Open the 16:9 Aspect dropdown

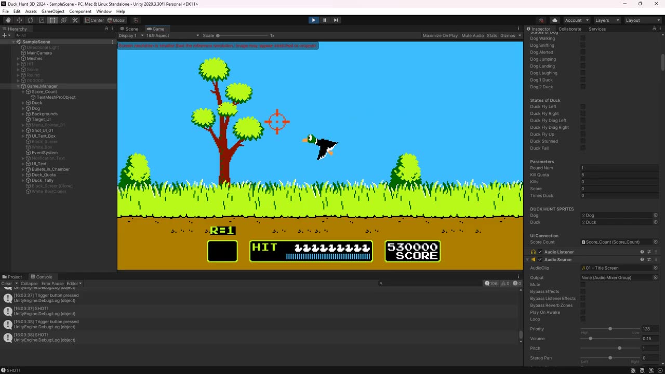click(x=172, y=36)
